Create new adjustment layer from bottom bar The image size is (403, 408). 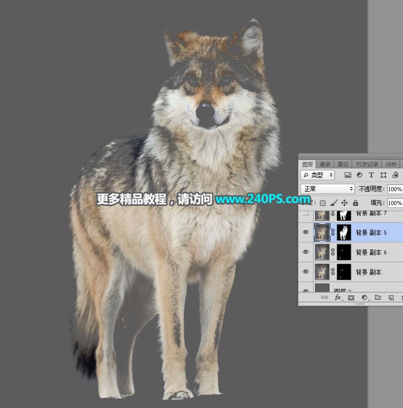pyautogui.click(x=364, y=297)
